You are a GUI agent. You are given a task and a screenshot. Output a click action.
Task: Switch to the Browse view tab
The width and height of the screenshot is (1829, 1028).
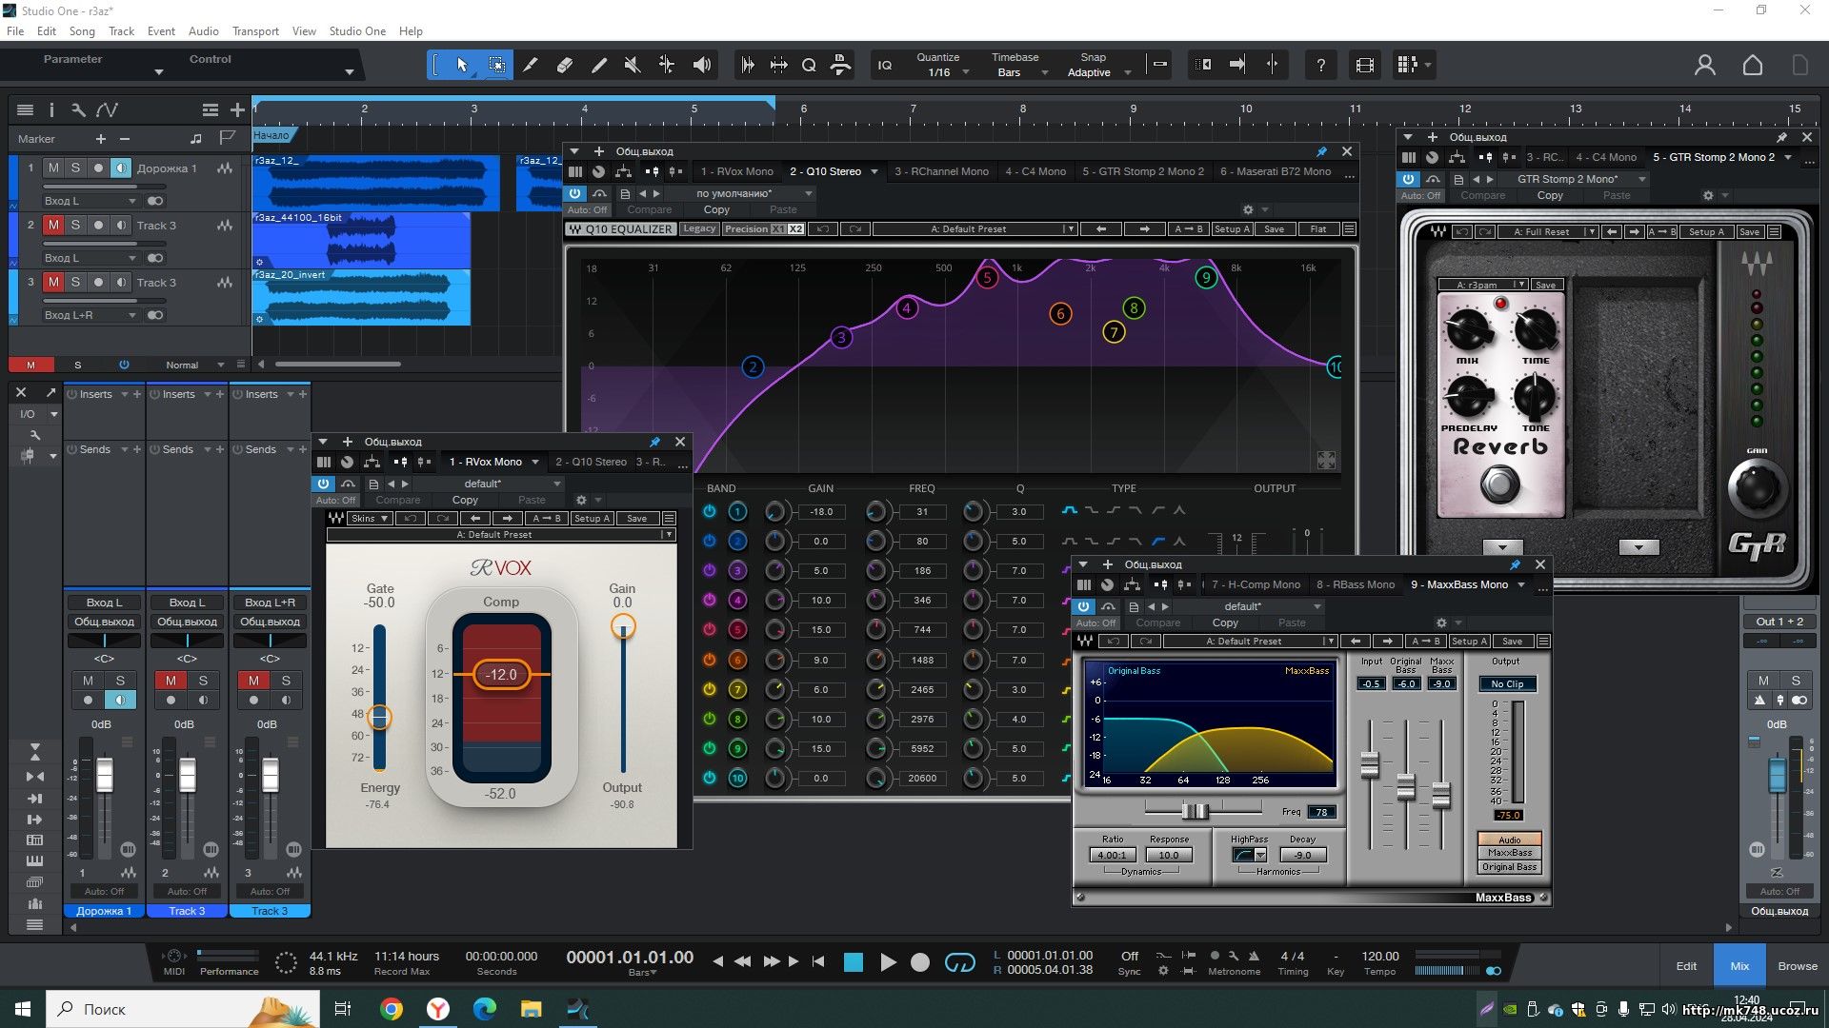[1797, 965]
